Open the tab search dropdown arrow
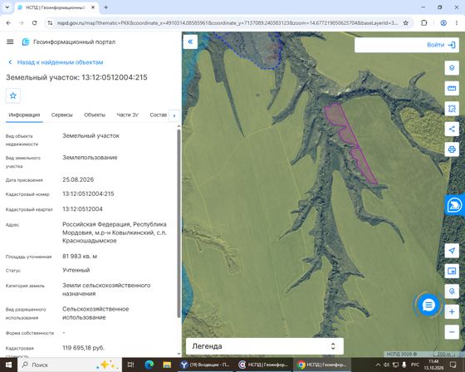465x372 pixels. tap(7, 7)
